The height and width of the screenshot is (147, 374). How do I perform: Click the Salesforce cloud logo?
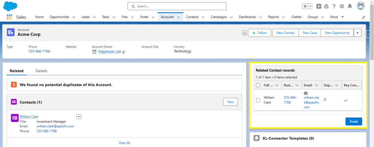10,6
